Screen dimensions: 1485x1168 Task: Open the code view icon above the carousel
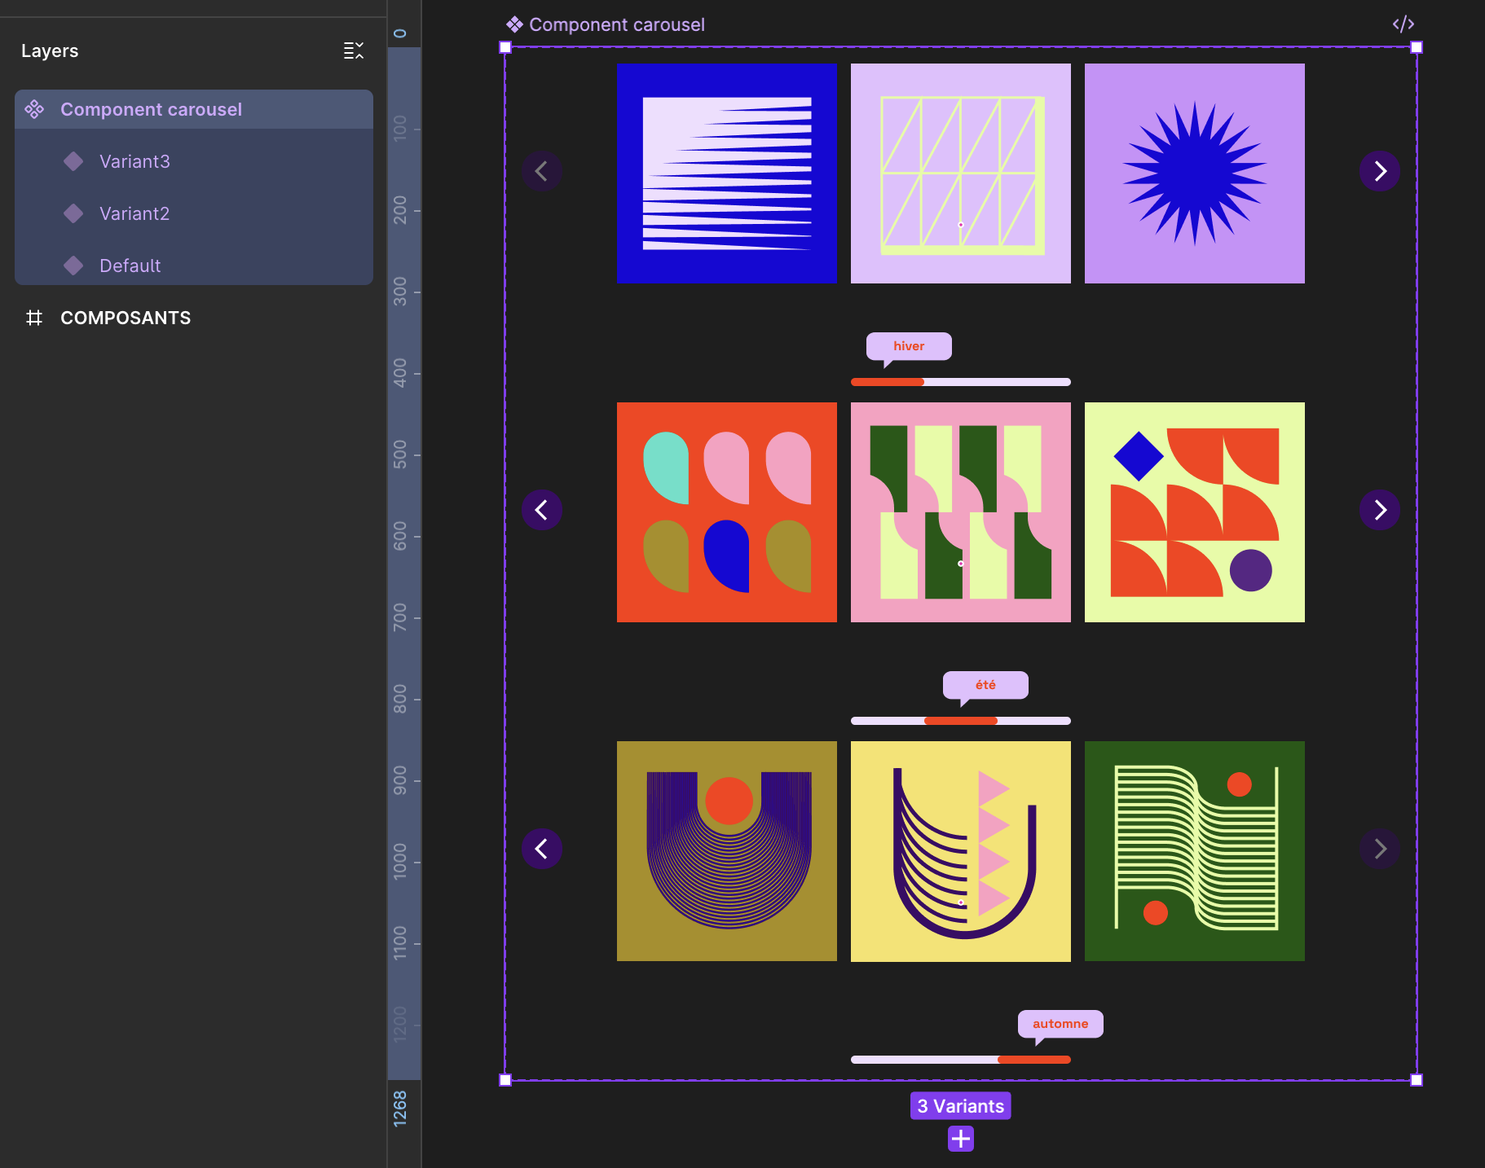(1403, 24)
